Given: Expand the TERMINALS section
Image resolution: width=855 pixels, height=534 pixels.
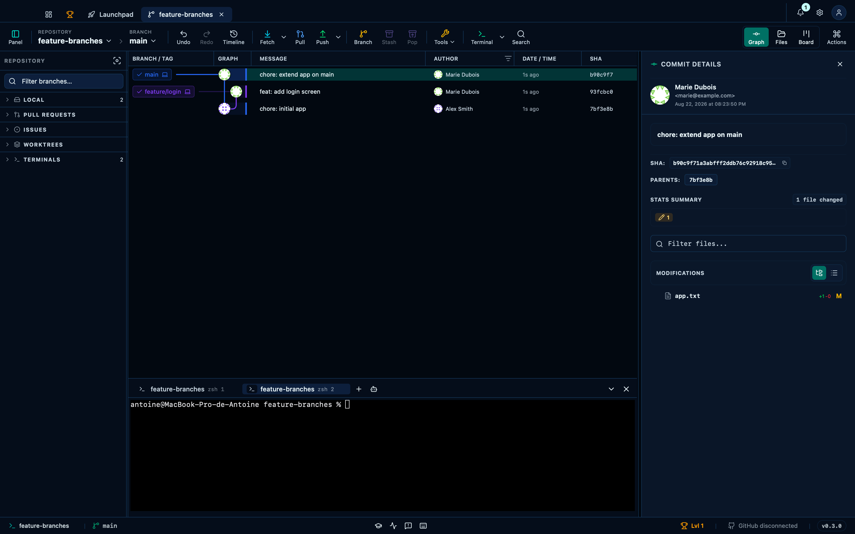Looking at the screenshot, I should [x=64, y=160].
